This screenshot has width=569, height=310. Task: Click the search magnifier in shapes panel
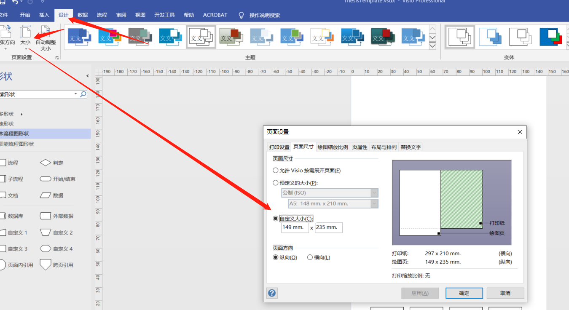point(83,94)
